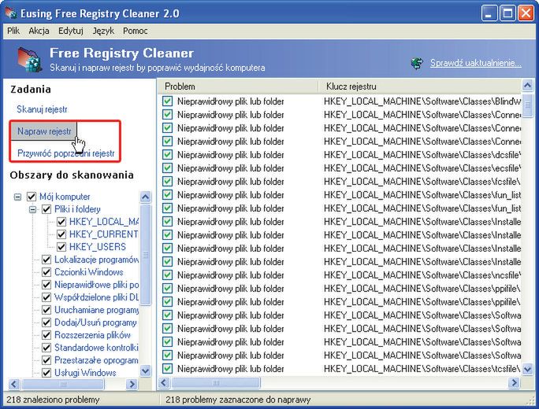Click the results vertical scrollbar thumb
This screenshot has height=409, width=539.
pyautogui.click(x=528, y=105)
